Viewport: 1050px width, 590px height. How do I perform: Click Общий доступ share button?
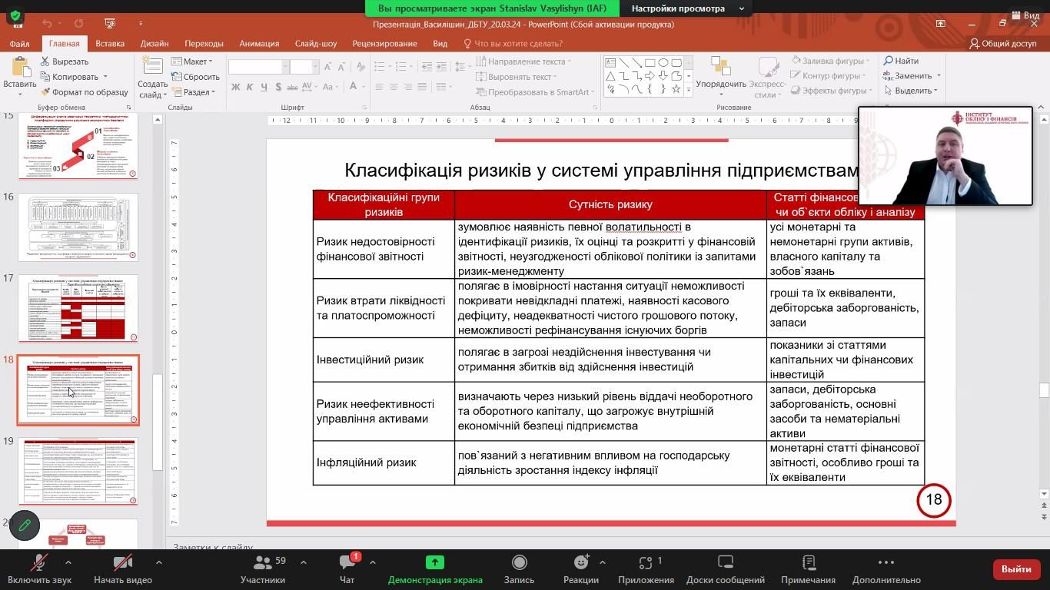(x=1003, y=44)
